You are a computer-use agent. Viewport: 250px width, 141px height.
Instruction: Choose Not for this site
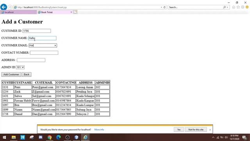click(x=196, y=130)
